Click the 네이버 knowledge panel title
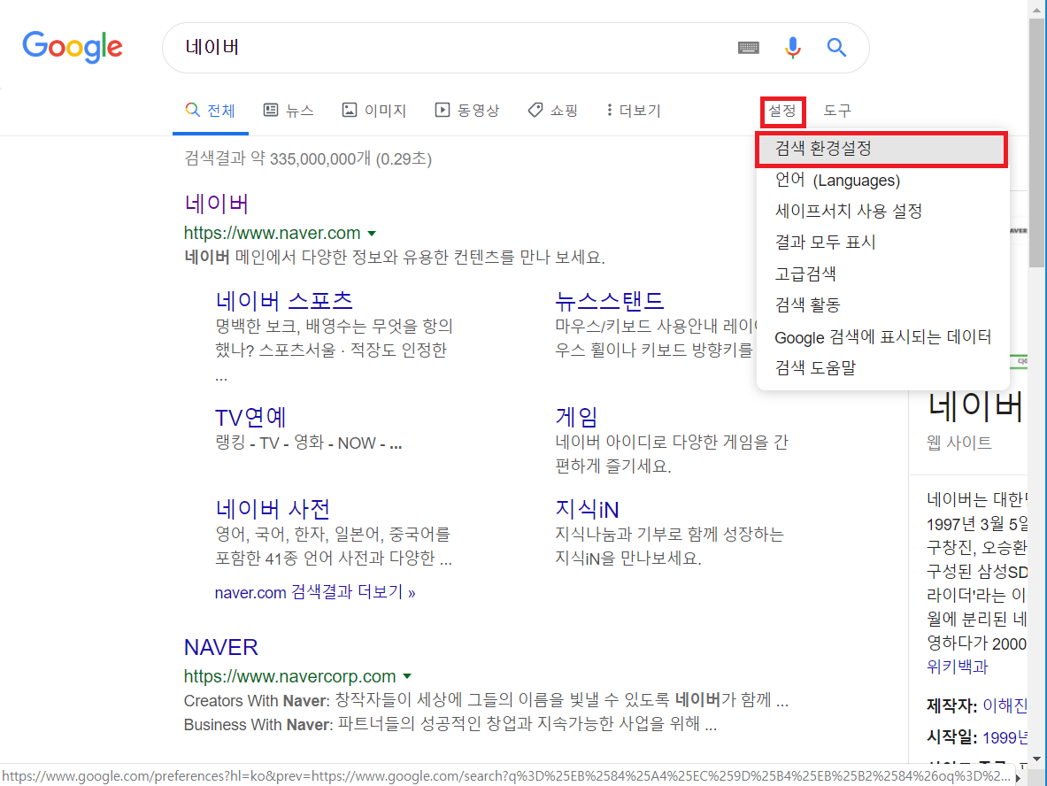Viewport: 1047px width, 786px height. point(975,406)
